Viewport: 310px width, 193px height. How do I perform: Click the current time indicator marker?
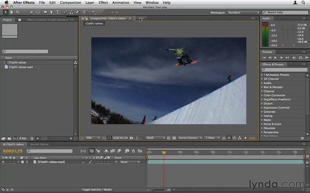(x=164, y=152)
